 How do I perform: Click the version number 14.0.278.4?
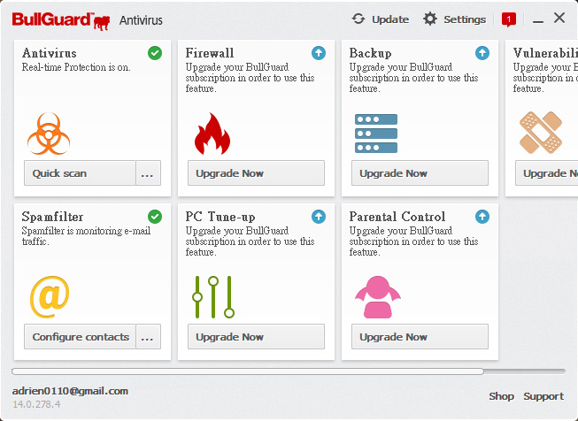36,404
